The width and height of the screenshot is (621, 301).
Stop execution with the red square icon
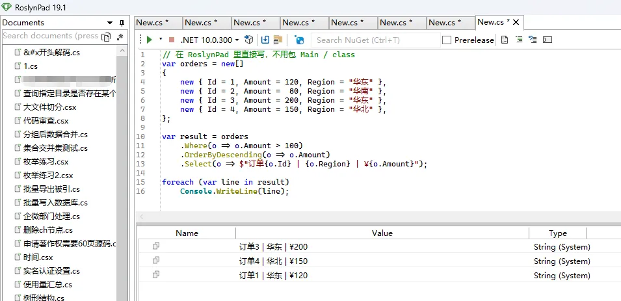click(172, 40)
